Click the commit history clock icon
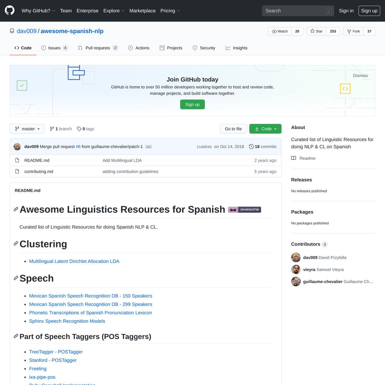This screenshot has height=385, width=385. (251, 147)
